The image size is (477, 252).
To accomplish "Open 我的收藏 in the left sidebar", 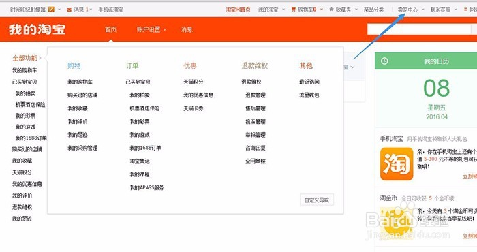I will coord(22,161).
